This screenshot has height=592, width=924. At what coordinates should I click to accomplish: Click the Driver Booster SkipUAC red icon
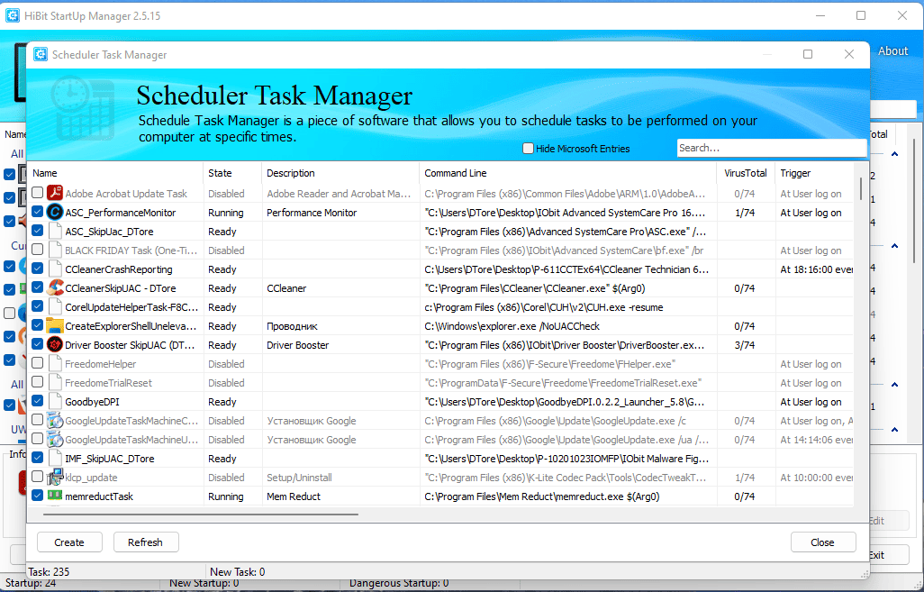(55, 344)
